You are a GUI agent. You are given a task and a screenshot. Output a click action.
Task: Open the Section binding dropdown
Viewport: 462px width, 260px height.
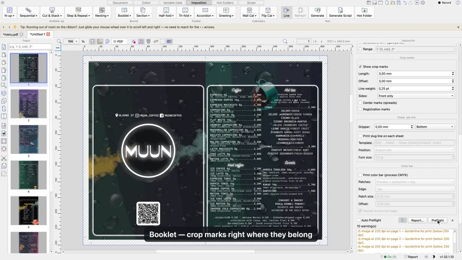tap(143, 13)
